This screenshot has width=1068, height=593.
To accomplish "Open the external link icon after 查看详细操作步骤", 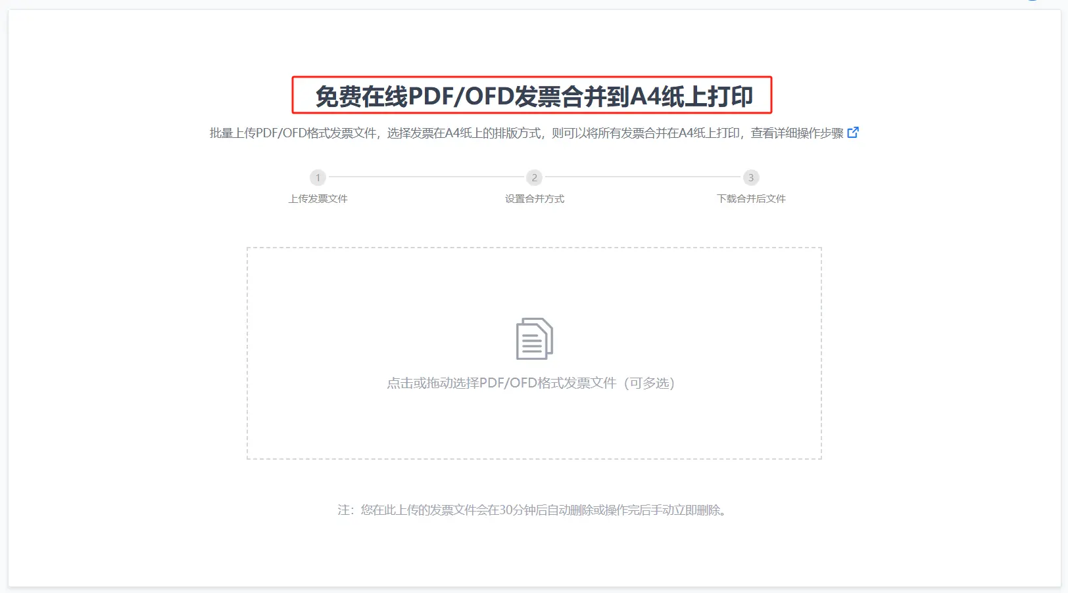I will click(x=853, y=133).
